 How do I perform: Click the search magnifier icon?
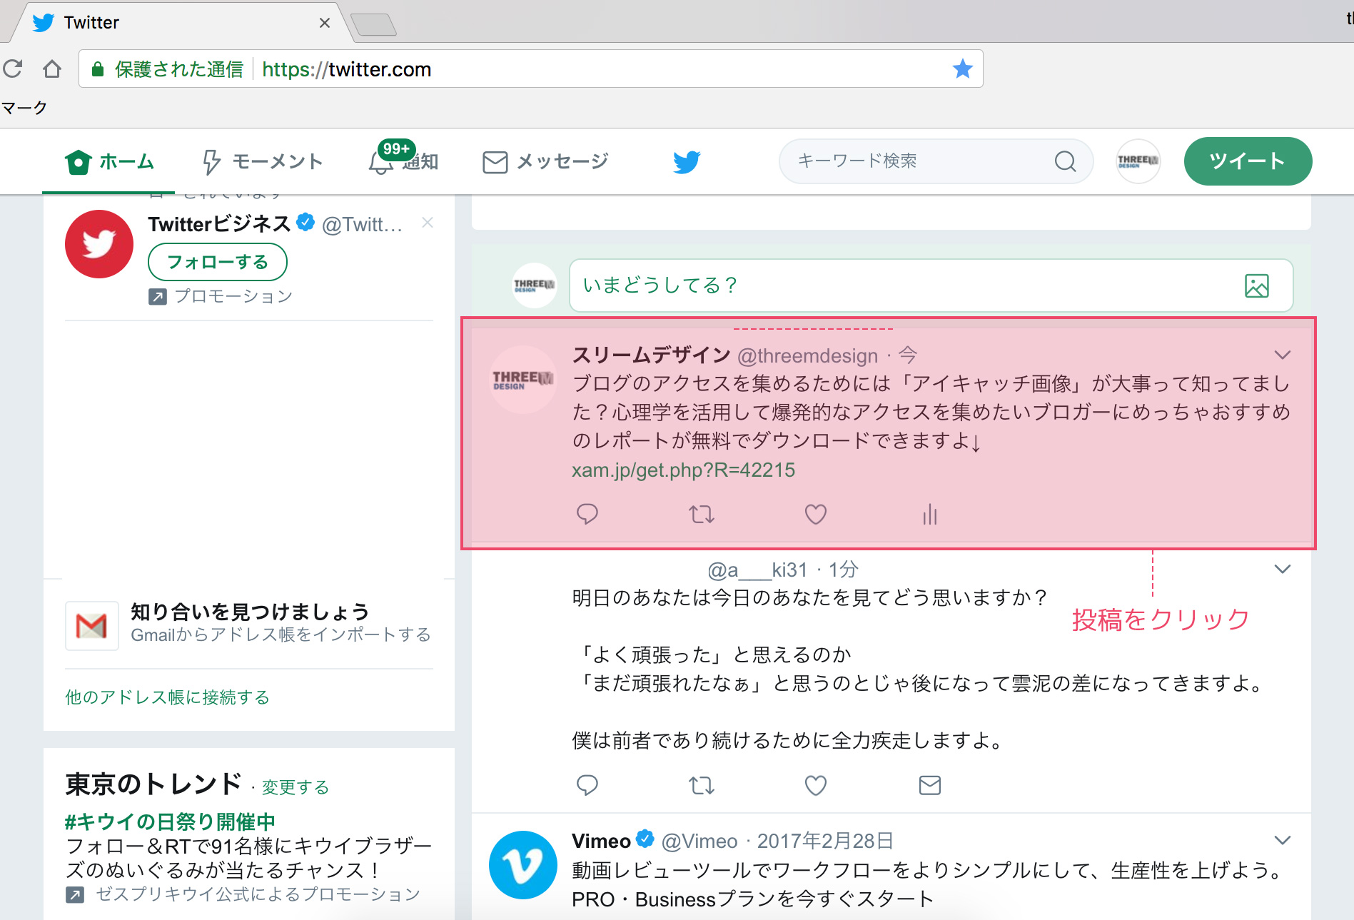click(1065, 161)
